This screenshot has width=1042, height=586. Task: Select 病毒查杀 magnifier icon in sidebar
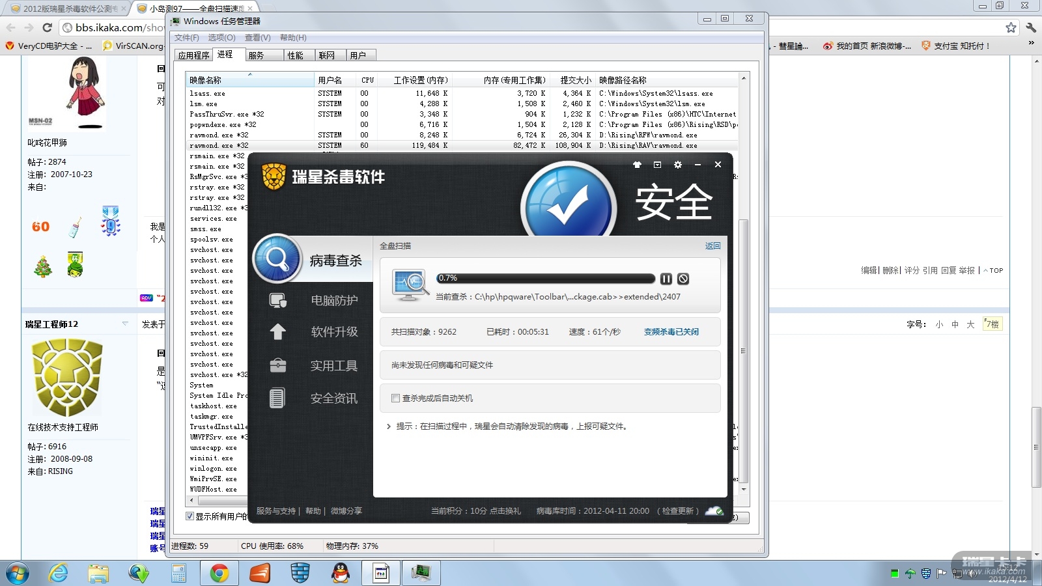pos(277,258)
